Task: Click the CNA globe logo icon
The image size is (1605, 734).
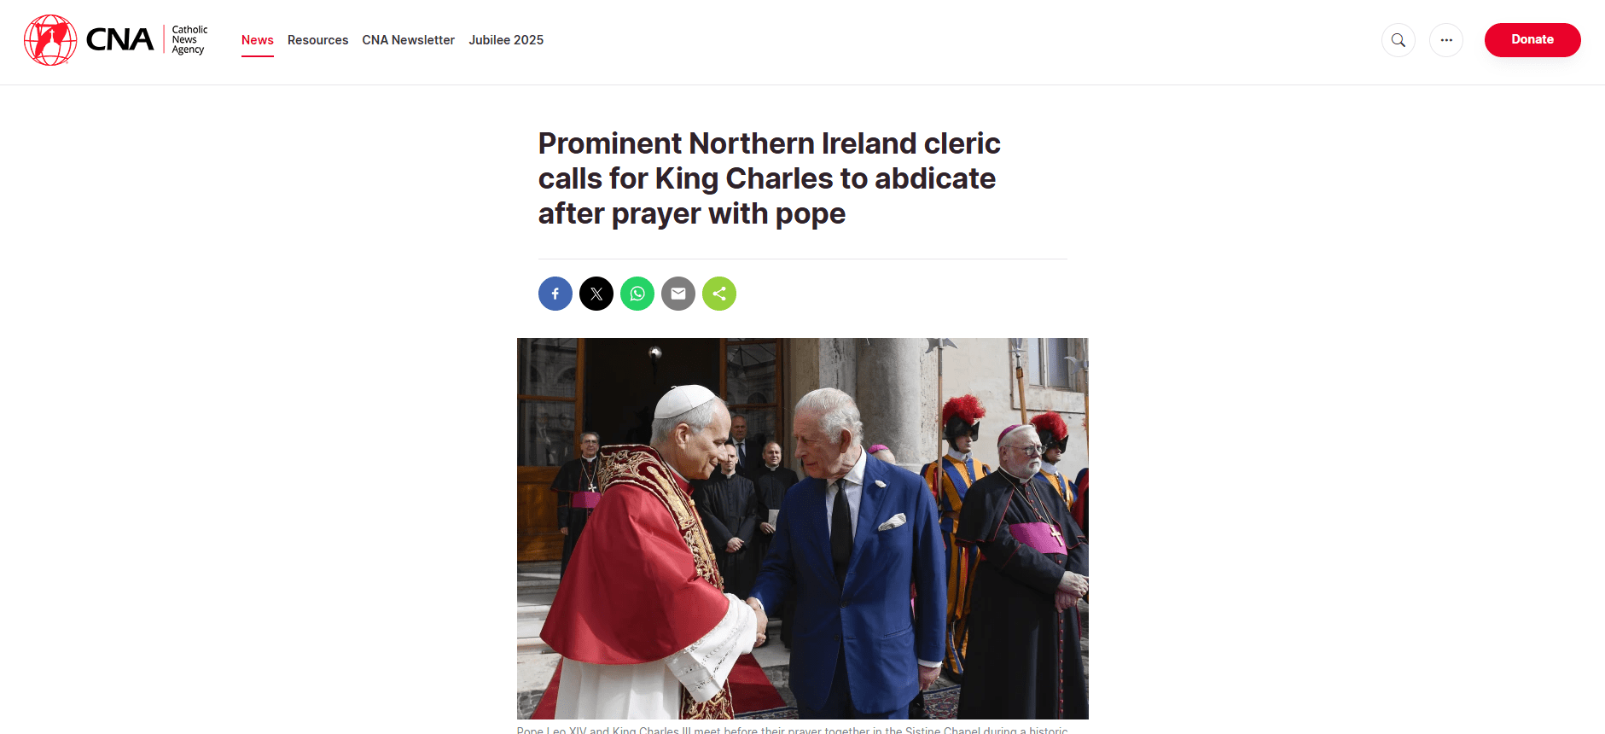Action: coord(50,40)
